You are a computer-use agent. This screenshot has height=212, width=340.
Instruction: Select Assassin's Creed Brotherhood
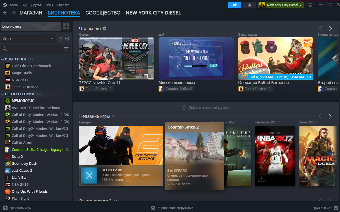tap(36, 108)
